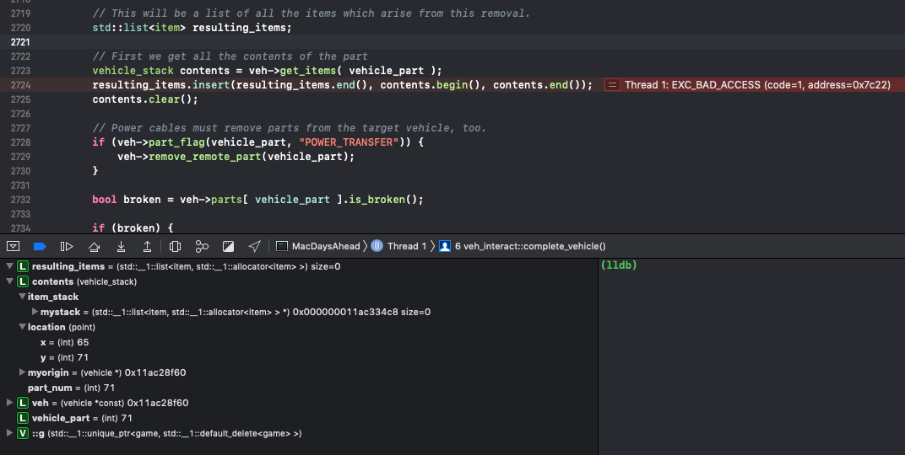Screen dimensions: 905x455
Task: Expand the mystack variable
Action: (x=35, y=312)
